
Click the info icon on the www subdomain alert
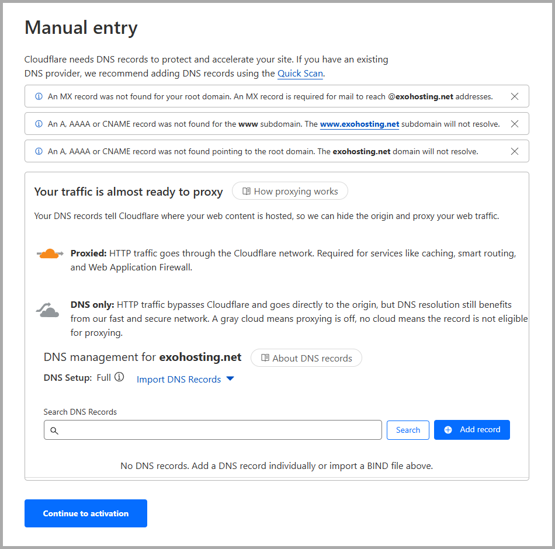click(x=39, y=123)
